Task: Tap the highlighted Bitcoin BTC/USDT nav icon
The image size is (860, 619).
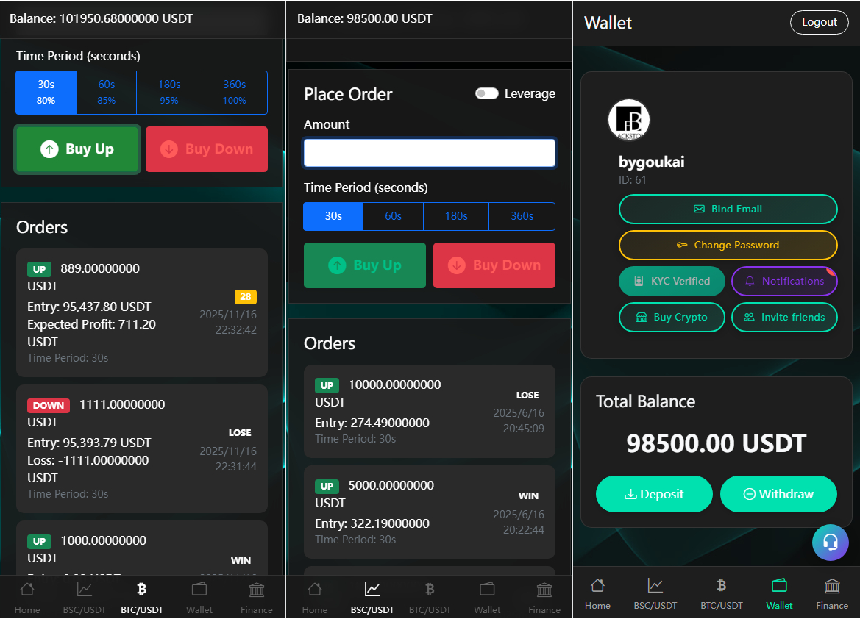Action: pos(142,589)
